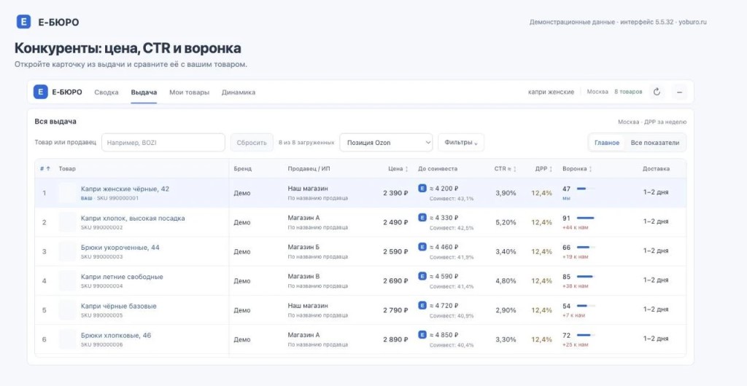Click the blue E badge beside ≈ 4 460 ₽
The width and height of the screenshot is (747, 386).
pos(422,247)
